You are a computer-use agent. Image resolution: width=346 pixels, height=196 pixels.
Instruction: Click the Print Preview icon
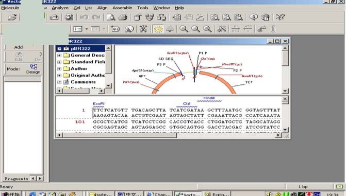pyautogui.click(x=111, y=17)
